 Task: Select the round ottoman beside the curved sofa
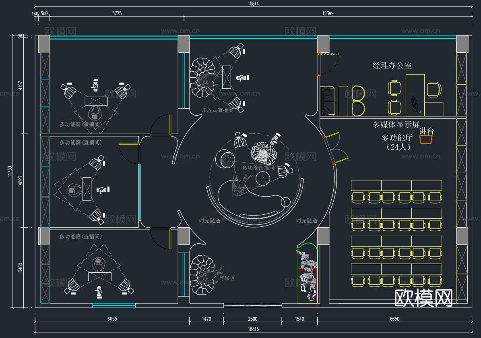click(286, 202)
